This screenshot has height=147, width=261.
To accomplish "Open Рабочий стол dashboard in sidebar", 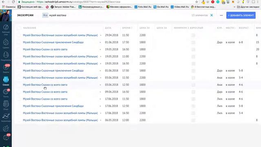I will coord(6,30).
